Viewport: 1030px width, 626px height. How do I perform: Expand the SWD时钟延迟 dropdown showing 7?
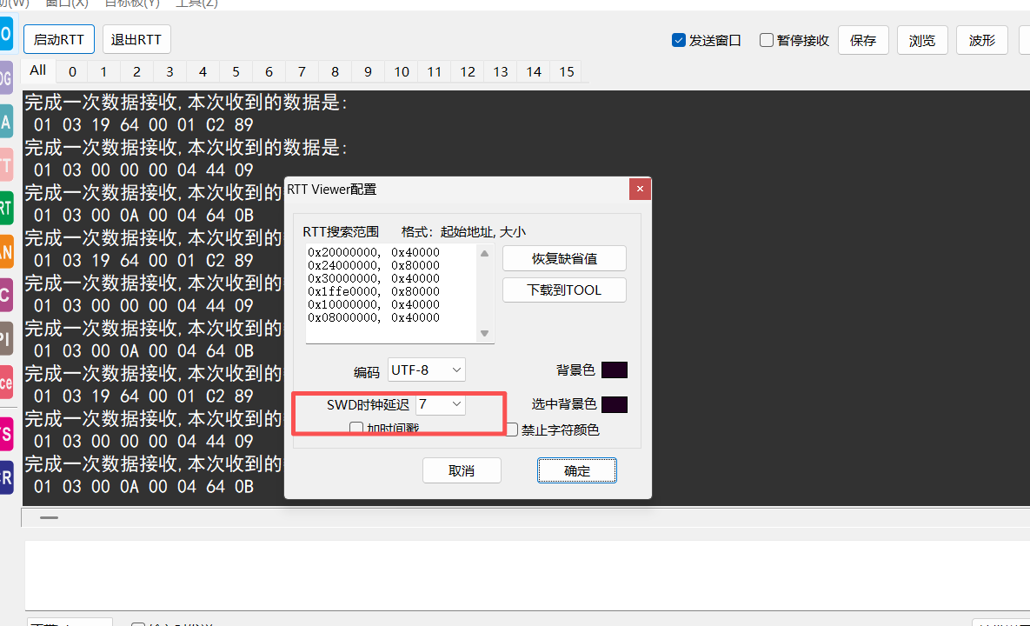[x=441, y=404]
